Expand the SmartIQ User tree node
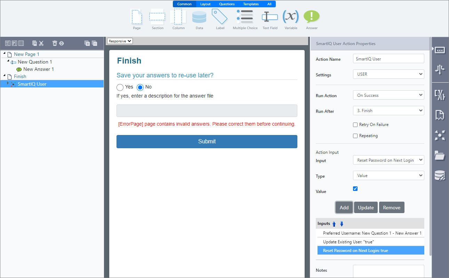The width and height of the screenshot is (449, 278). point(8,83)
